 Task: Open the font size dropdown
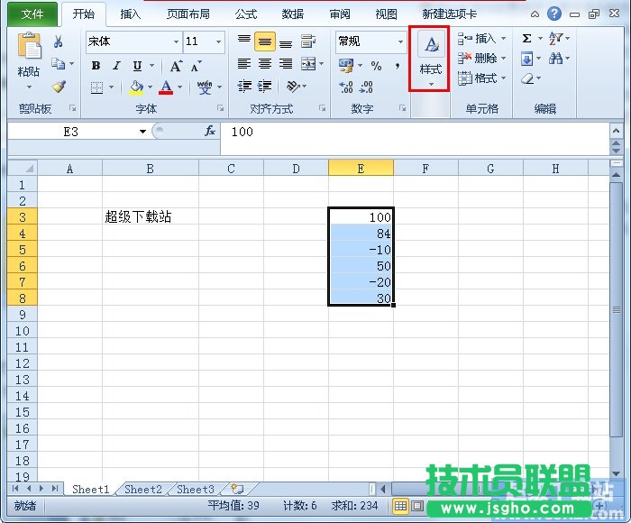pos(218,41)
